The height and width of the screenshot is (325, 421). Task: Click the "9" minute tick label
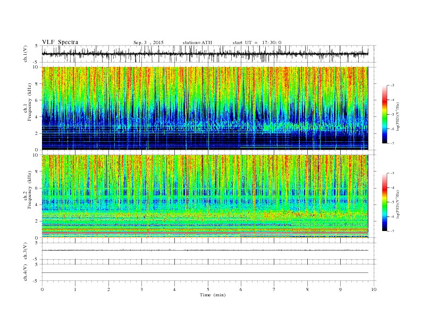pyautogui.click(x=340, y=289)
